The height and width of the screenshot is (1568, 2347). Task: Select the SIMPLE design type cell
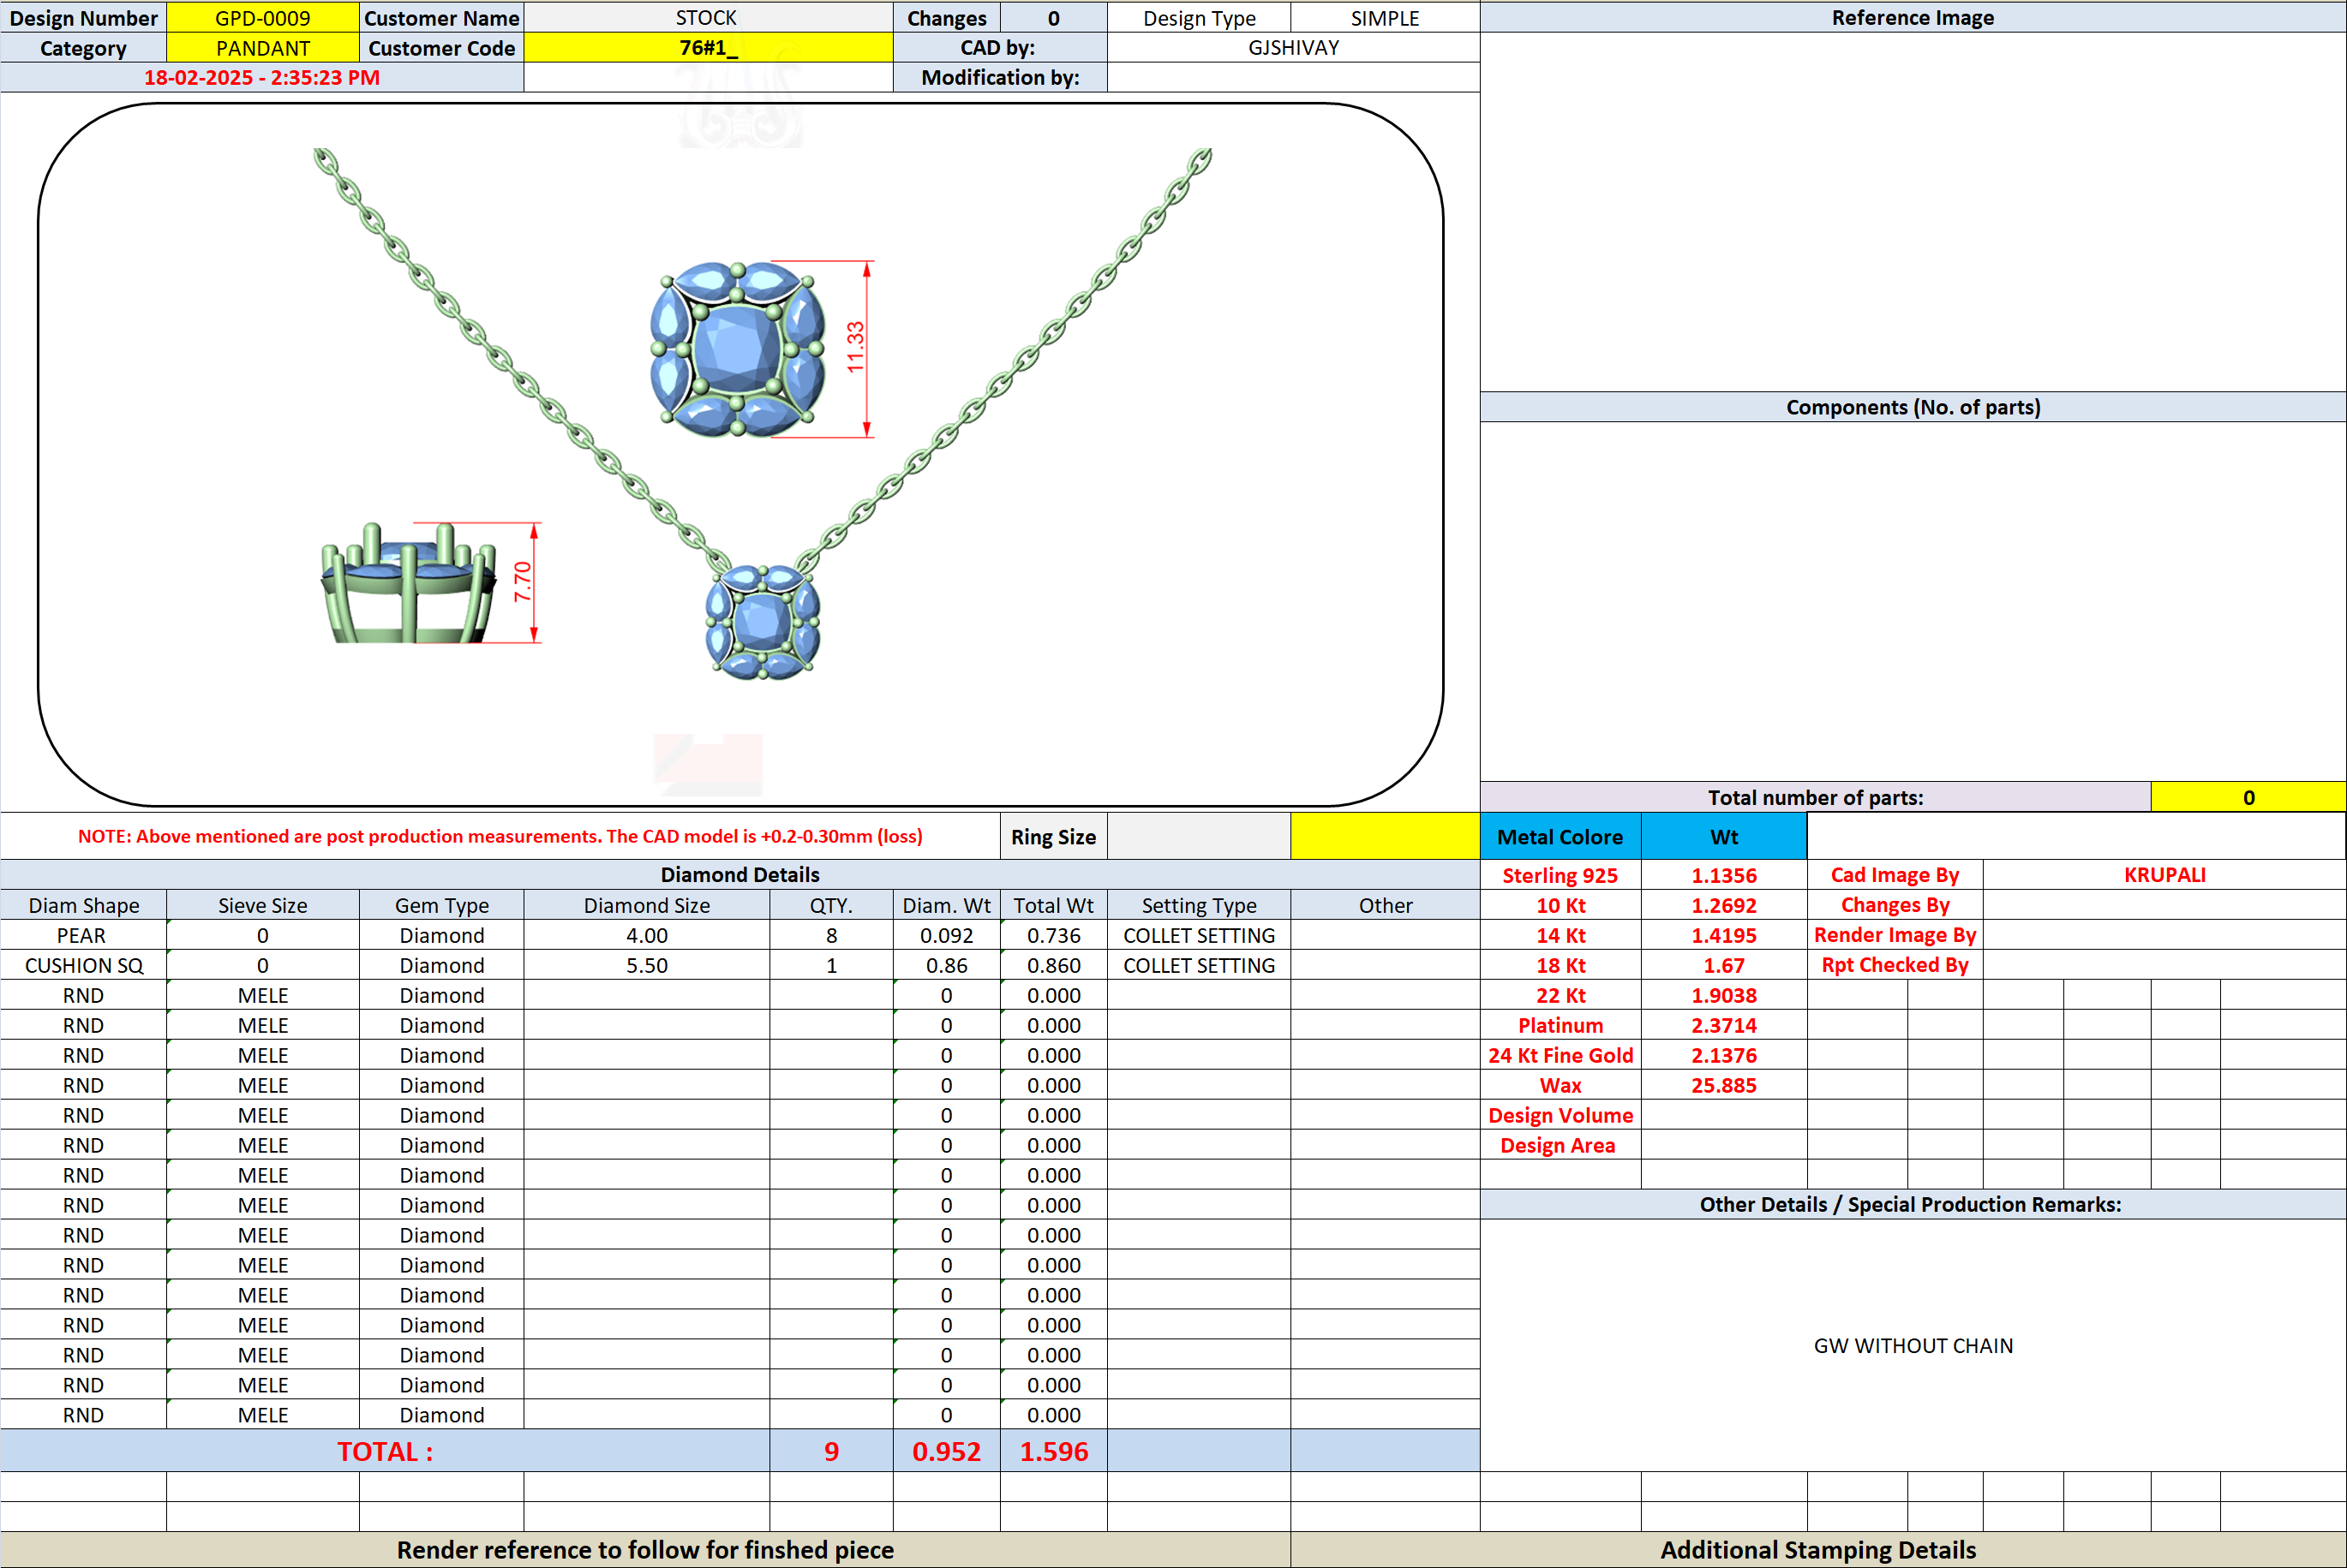point(1385,18)
